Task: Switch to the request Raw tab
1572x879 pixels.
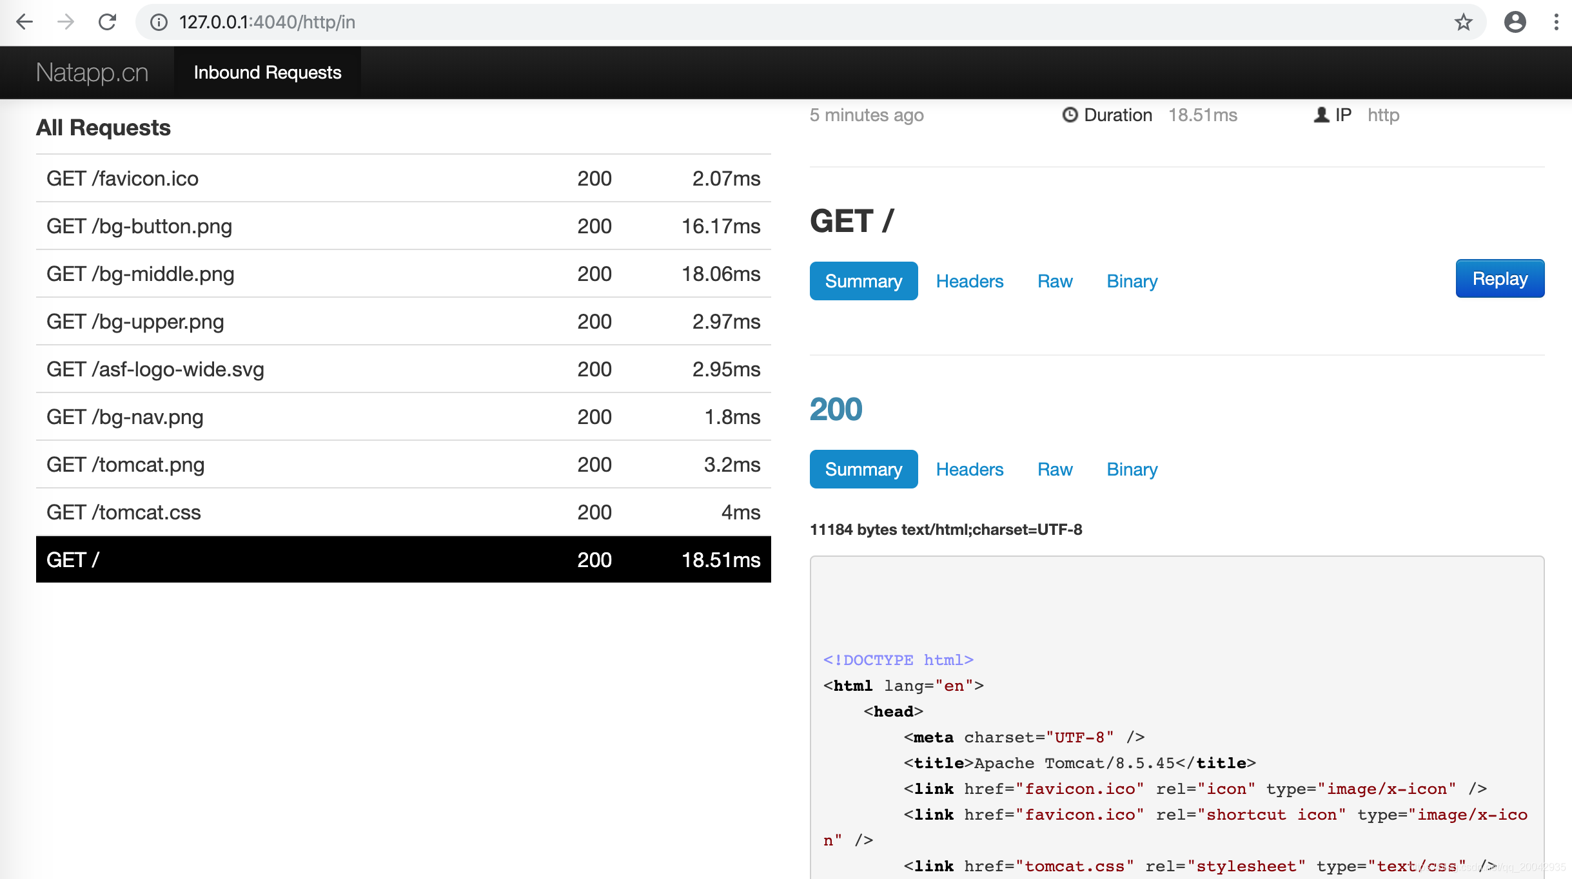Action: 1054,281
